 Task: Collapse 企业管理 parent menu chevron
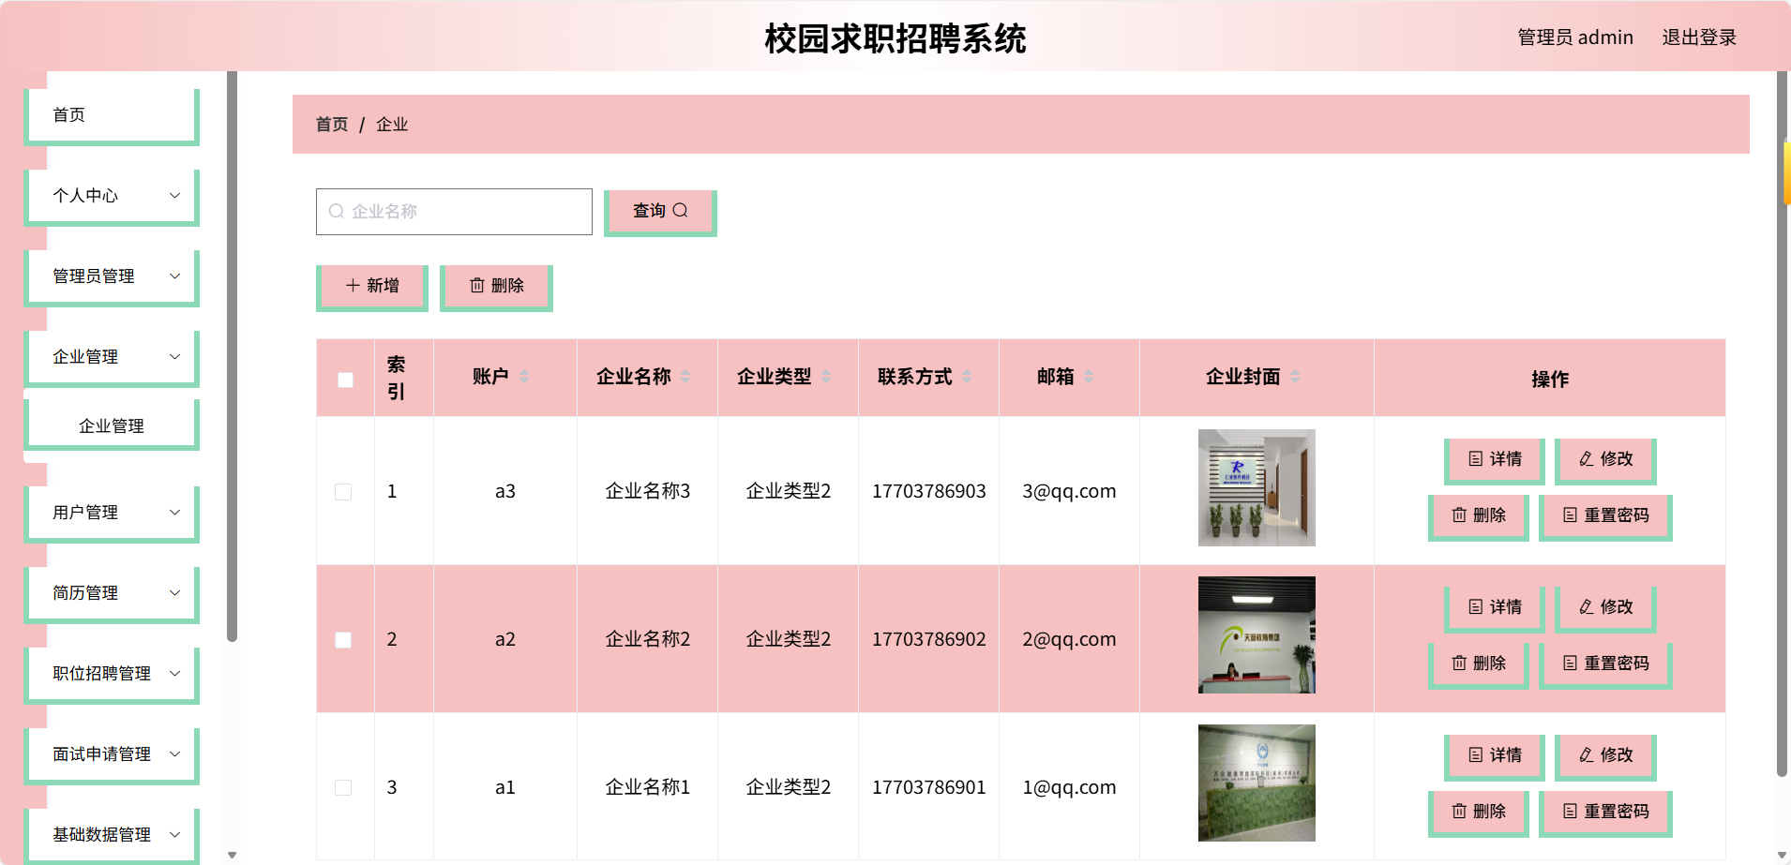coord(174,357)
